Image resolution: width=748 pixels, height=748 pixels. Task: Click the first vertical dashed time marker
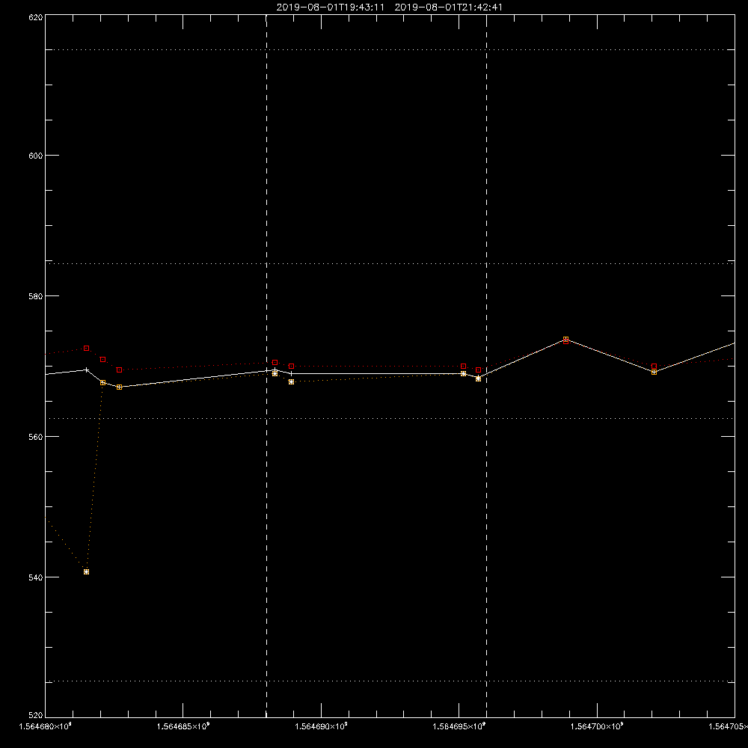(x=267, y=366)
